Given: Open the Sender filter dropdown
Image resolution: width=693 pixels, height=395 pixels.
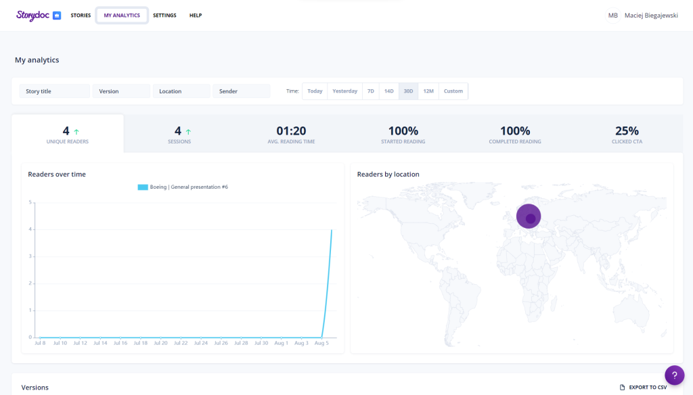Looking at the screenshot, I should 241,91.
